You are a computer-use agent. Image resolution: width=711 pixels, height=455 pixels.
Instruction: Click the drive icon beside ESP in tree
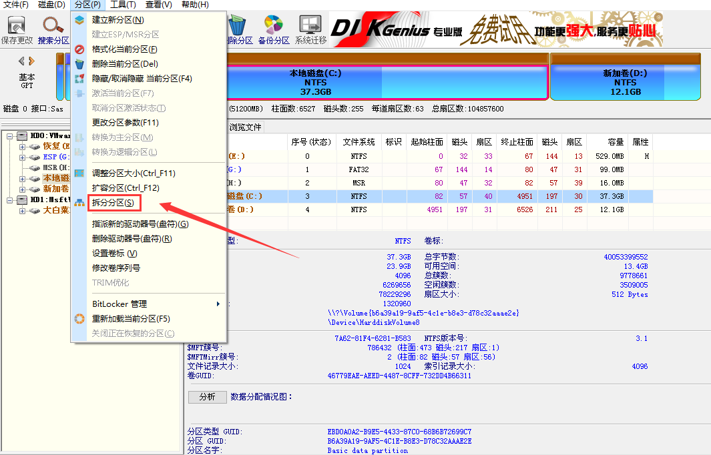pyautogui.click(x=35, y=157)
